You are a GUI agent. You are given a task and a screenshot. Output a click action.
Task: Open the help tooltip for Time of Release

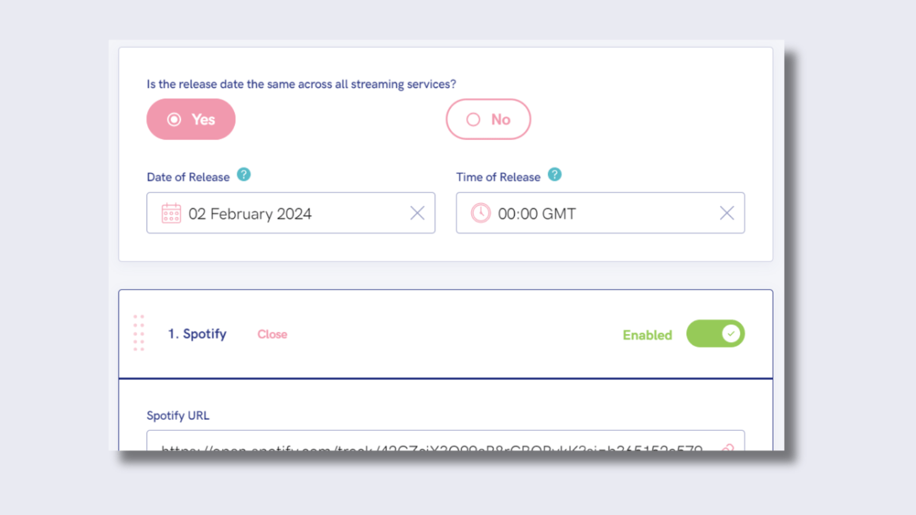click(x=554, y=175)
